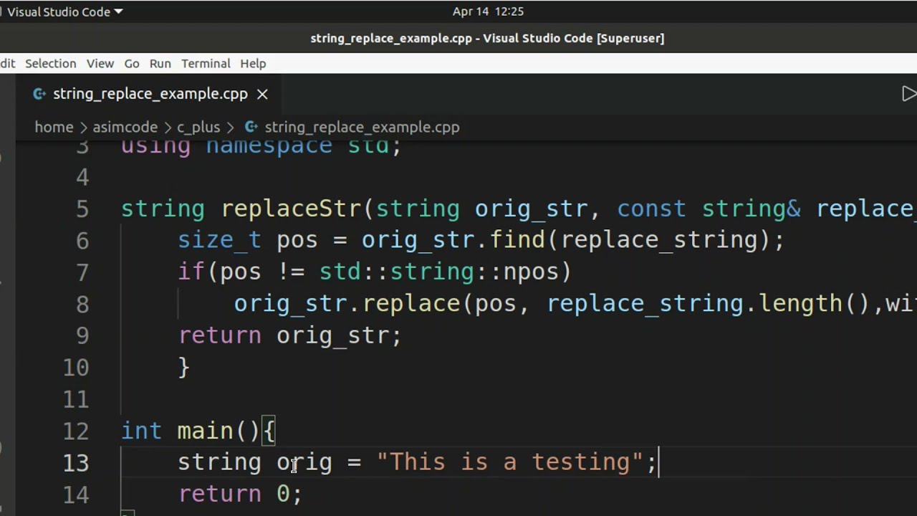917x516 pixels.
Task: Click 'const' keyword on line 5
Action: click(651, 209)
